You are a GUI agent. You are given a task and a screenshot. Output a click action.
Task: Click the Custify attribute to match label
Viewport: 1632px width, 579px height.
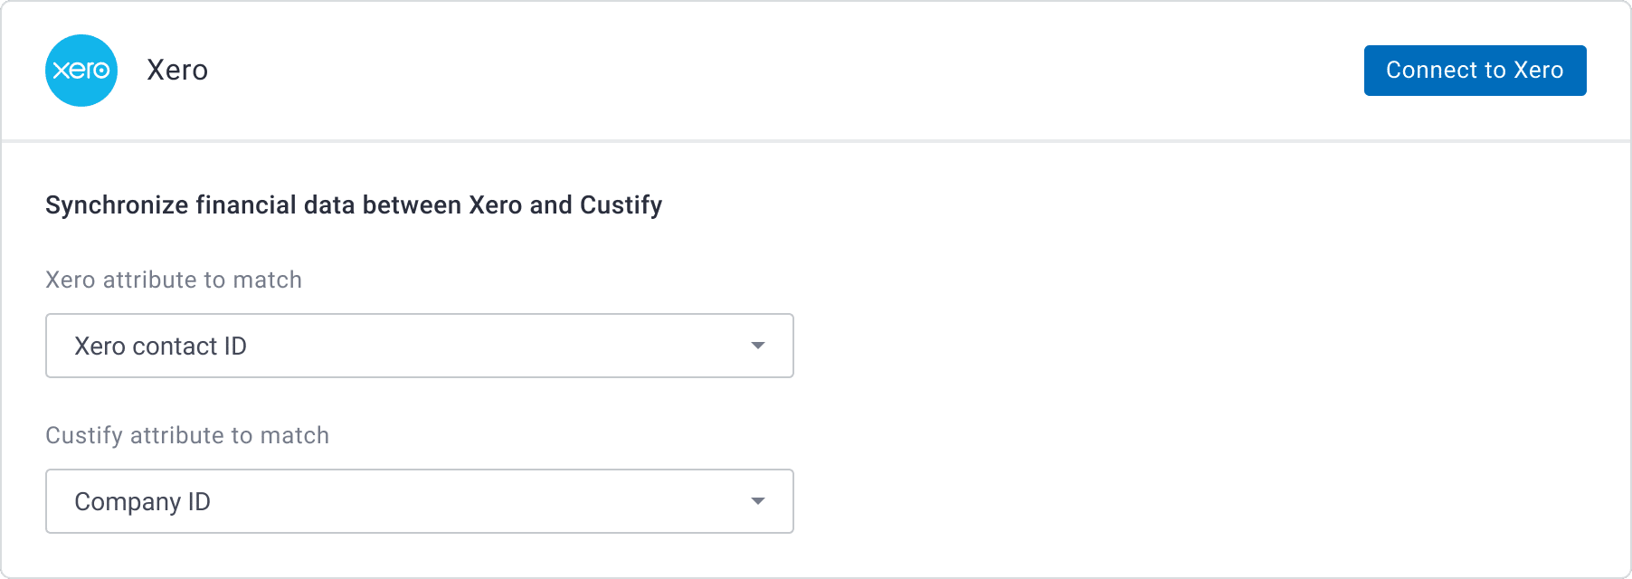point(186,435)
